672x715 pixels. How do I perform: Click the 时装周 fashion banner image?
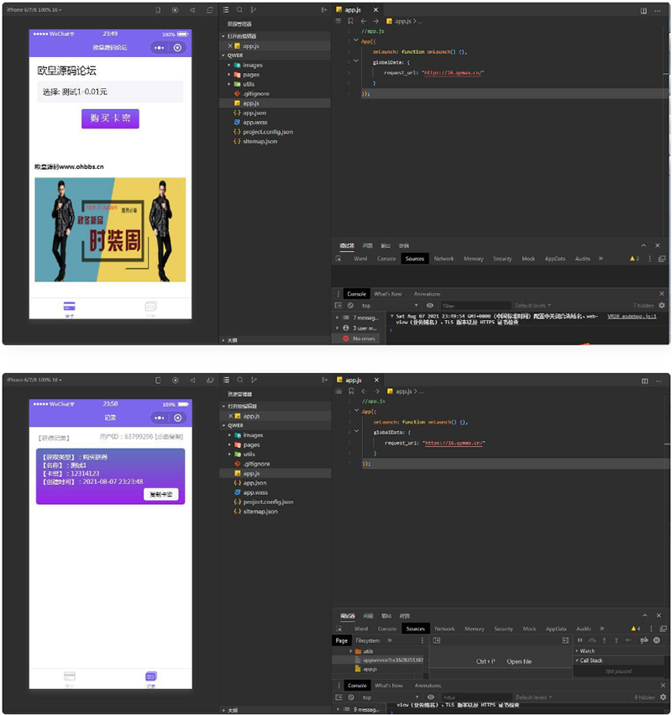coord(110,229)
